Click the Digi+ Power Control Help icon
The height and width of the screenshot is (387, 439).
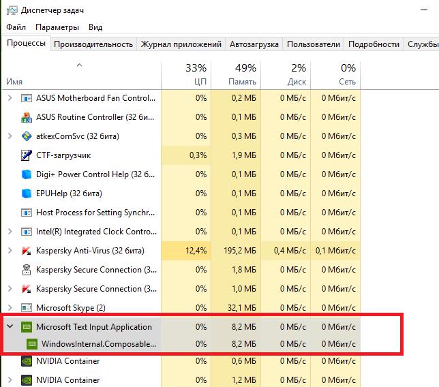coord(27,174)
